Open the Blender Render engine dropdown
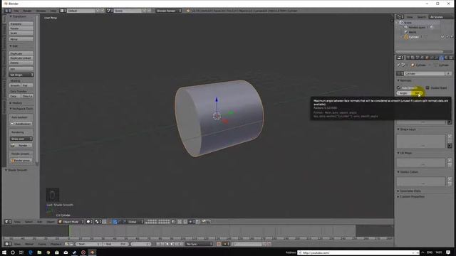 169,11
